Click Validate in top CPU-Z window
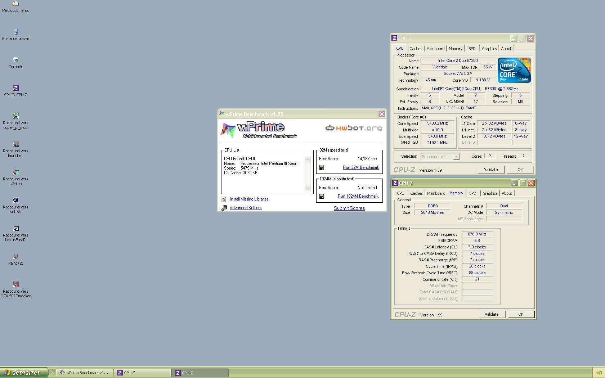The image size is (605, 378). pyautogui.click(x=490, y=170)
